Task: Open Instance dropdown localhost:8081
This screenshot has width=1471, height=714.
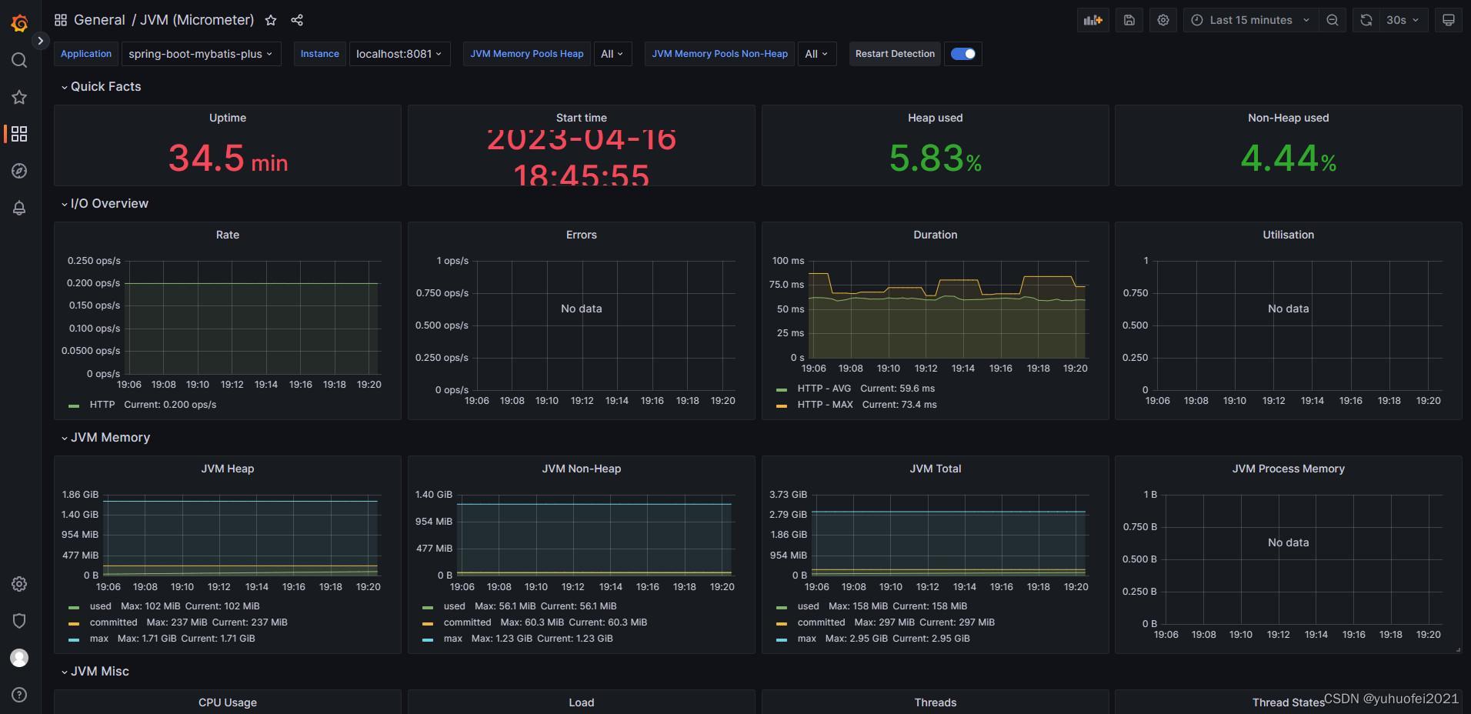Action: pyautogui.click(x=399, y=54)
